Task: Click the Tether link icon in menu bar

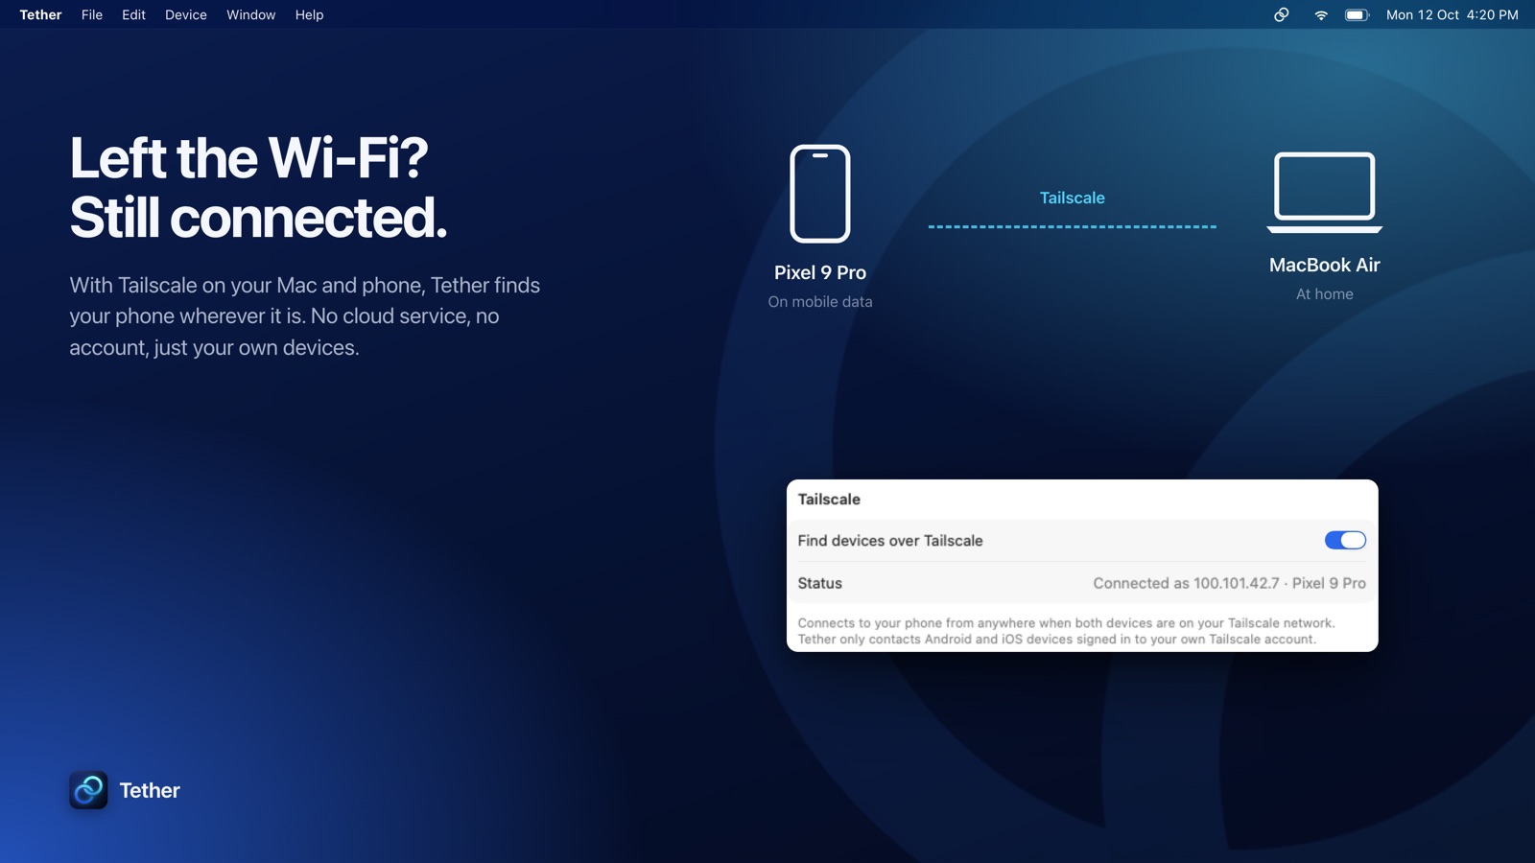Action: [1281, 14]
